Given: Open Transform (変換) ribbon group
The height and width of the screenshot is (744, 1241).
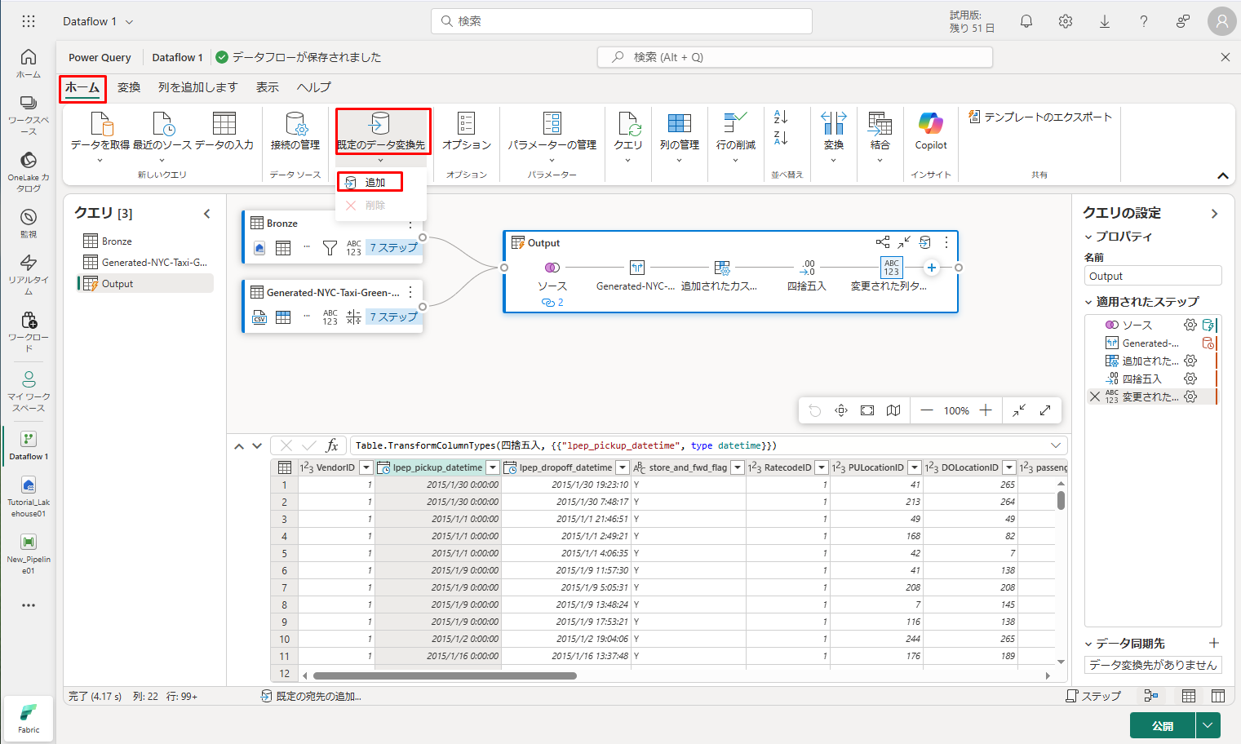Looking at the screenshot, I should tap(833, 135).
